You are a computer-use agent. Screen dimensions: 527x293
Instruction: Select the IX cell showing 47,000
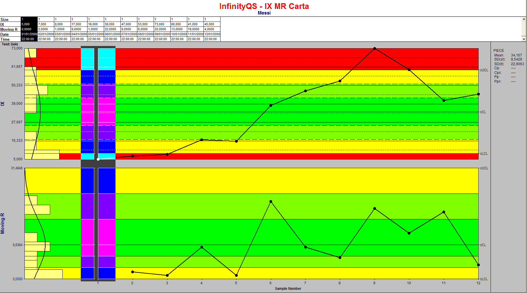pos(129,24)
